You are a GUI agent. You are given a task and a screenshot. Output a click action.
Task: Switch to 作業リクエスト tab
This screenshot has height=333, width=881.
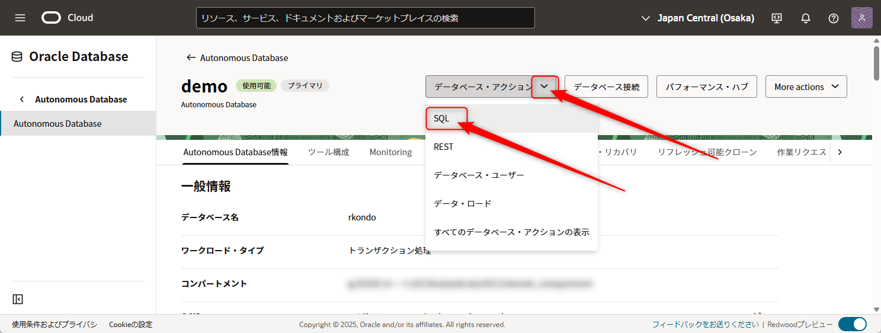(x=802, y=152)
